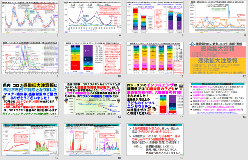Click the slide number label 19

pyautogui.click(x=182, y=157)
